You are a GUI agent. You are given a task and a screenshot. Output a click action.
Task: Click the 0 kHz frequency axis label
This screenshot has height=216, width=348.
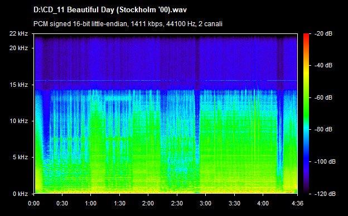[x=20, y=194]
